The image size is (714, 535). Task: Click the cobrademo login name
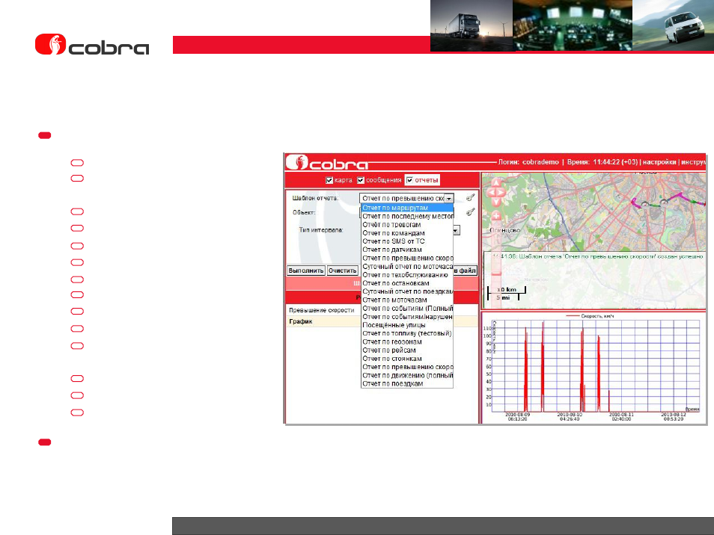(x=540, y=162)
